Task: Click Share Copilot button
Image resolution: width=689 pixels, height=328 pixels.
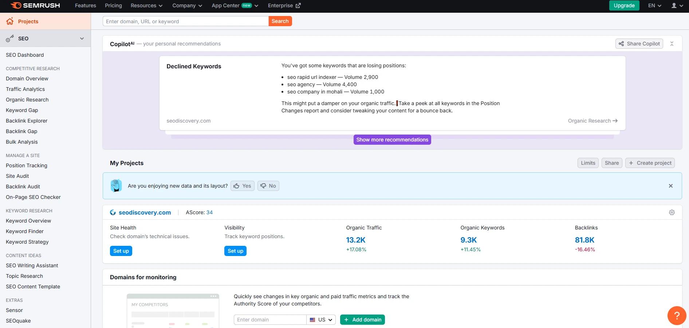Action: coord(639,44)
